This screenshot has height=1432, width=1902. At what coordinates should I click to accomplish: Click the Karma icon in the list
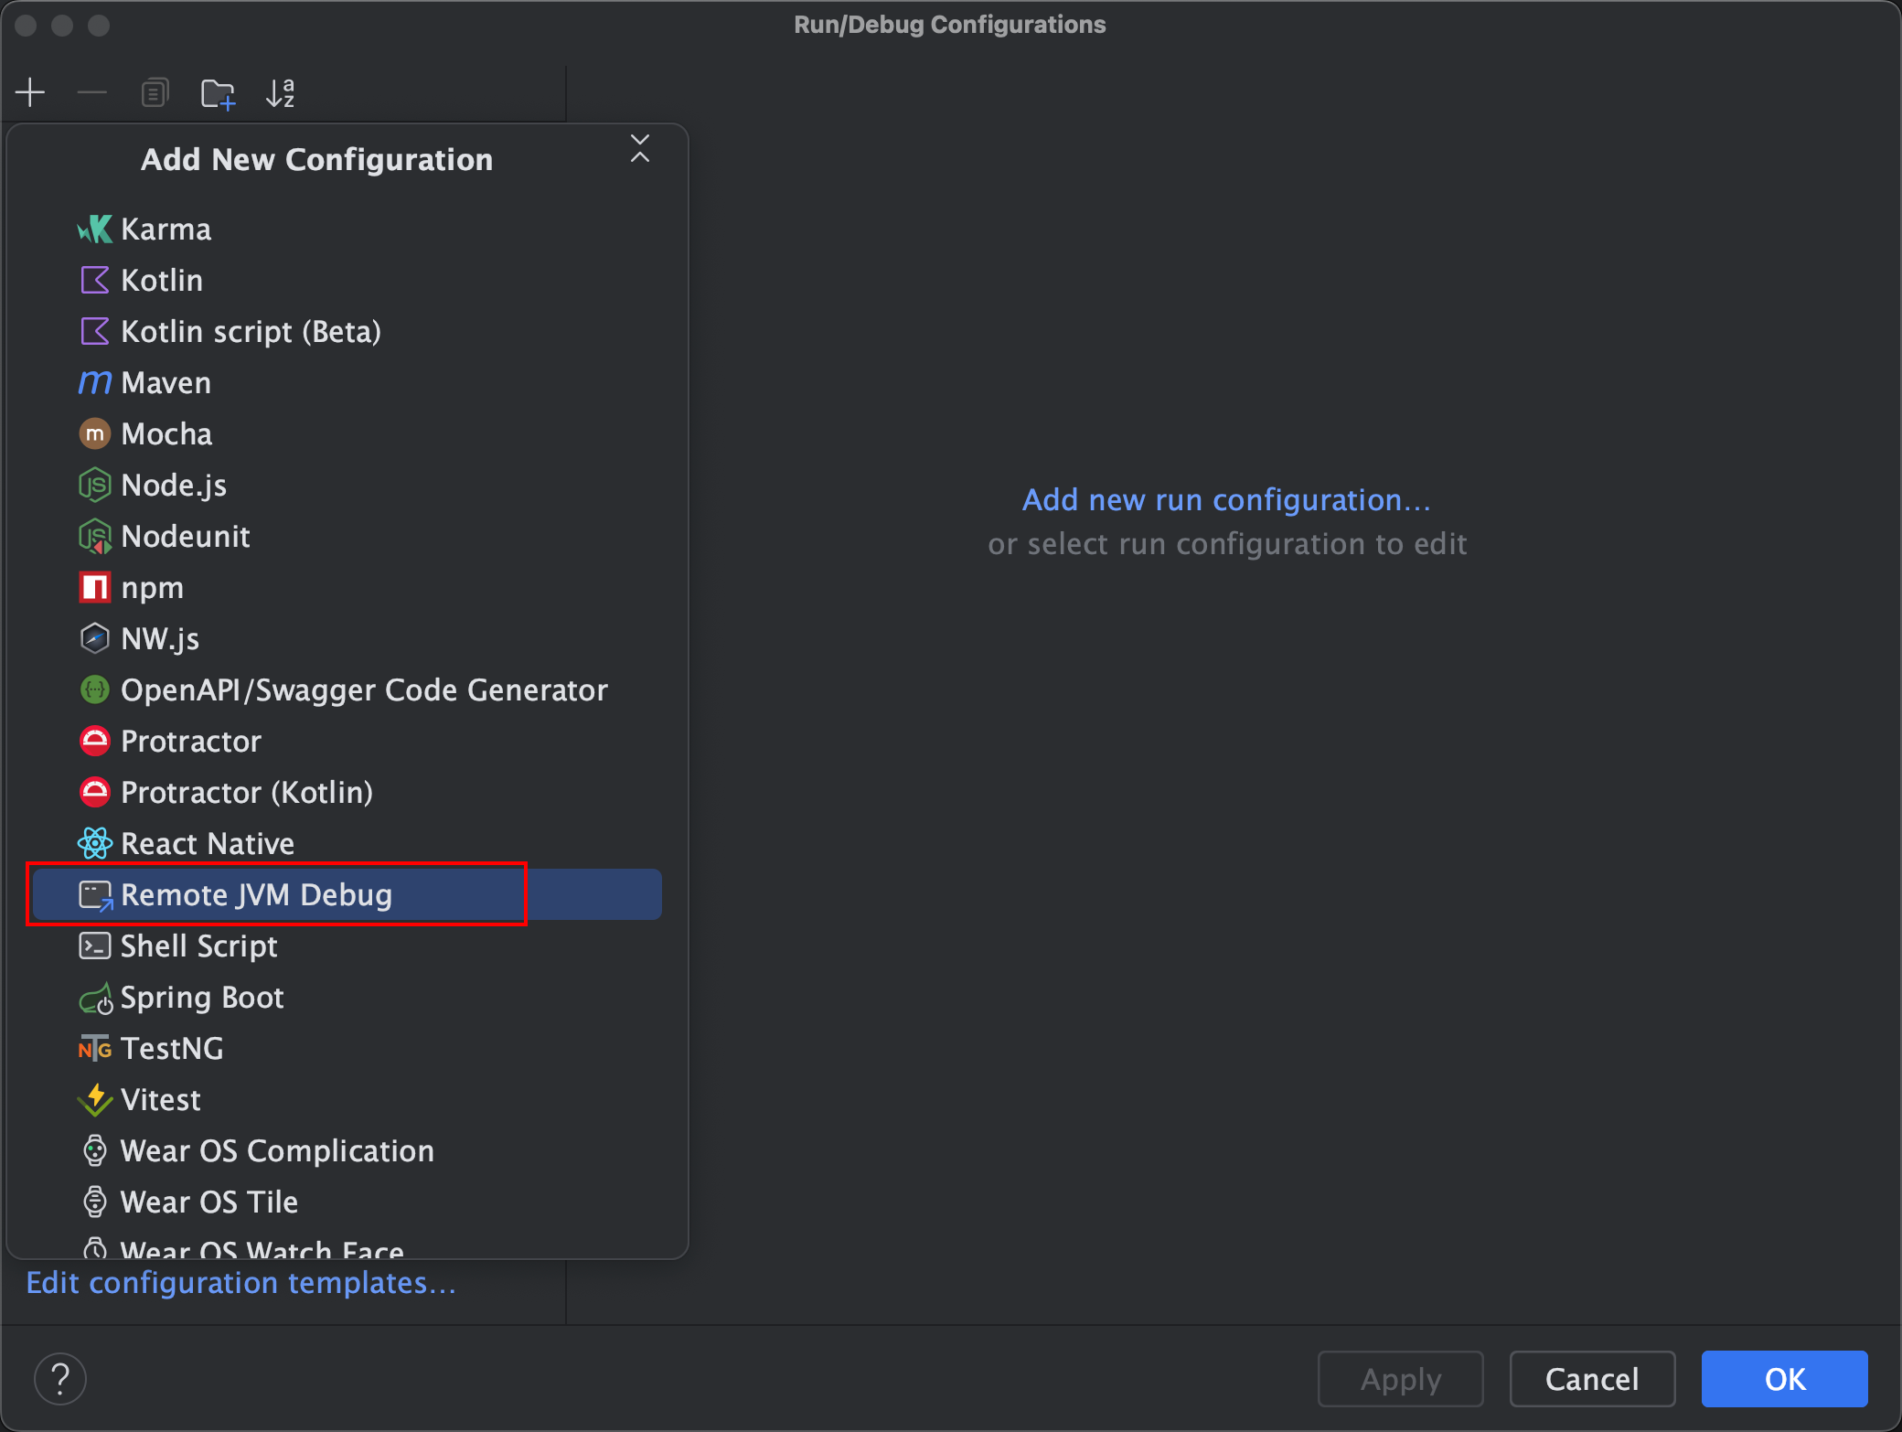pyautogui.click(x=94, y=229)
